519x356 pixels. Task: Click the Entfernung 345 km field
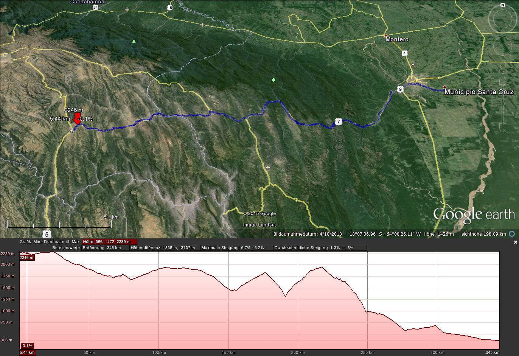click(105, 248)
